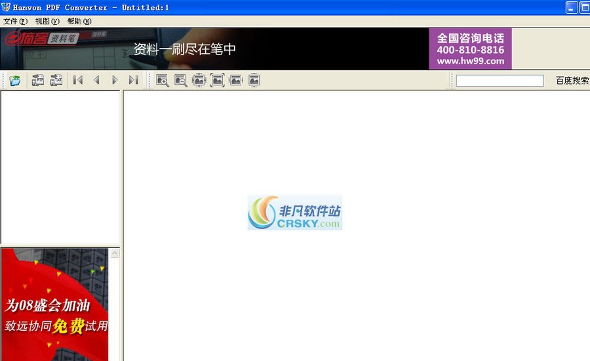Open the 文件 (File) menu
The height and width of the screenshot is (361, 590).
point(16,21)
